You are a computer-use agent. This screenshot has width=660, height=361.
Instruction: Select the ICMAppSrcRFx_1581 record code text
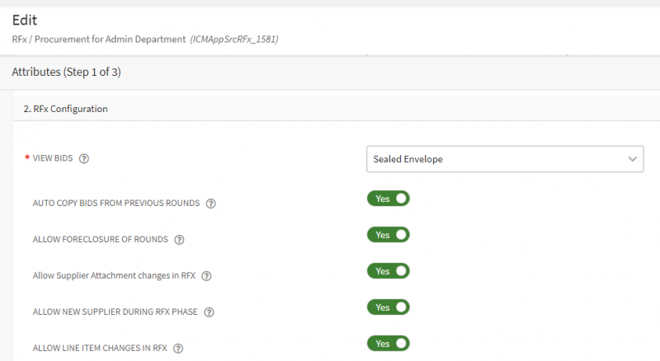coord(233,39)
